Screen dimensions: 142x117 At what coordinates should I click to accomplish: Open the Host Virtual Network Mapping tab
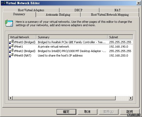click(x=110, y=15)
